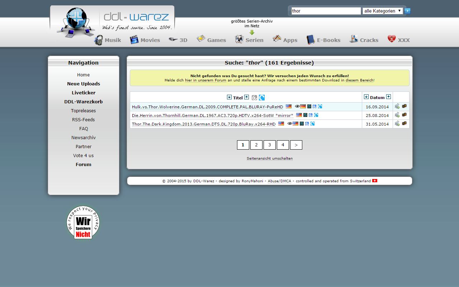This screenshot has width=459, height=287.
Task: Open Liveticker in Navigation
Action: coord(84,93)
